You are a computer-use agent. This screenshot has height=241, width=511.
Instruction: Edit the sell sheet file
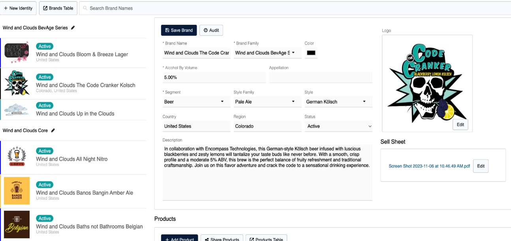[x=481, y=166]
